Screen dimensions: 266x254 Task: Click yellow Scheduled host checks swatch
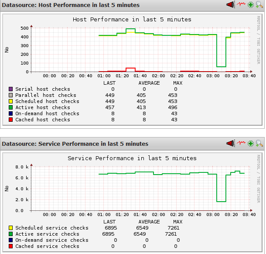tap(11, 101)
